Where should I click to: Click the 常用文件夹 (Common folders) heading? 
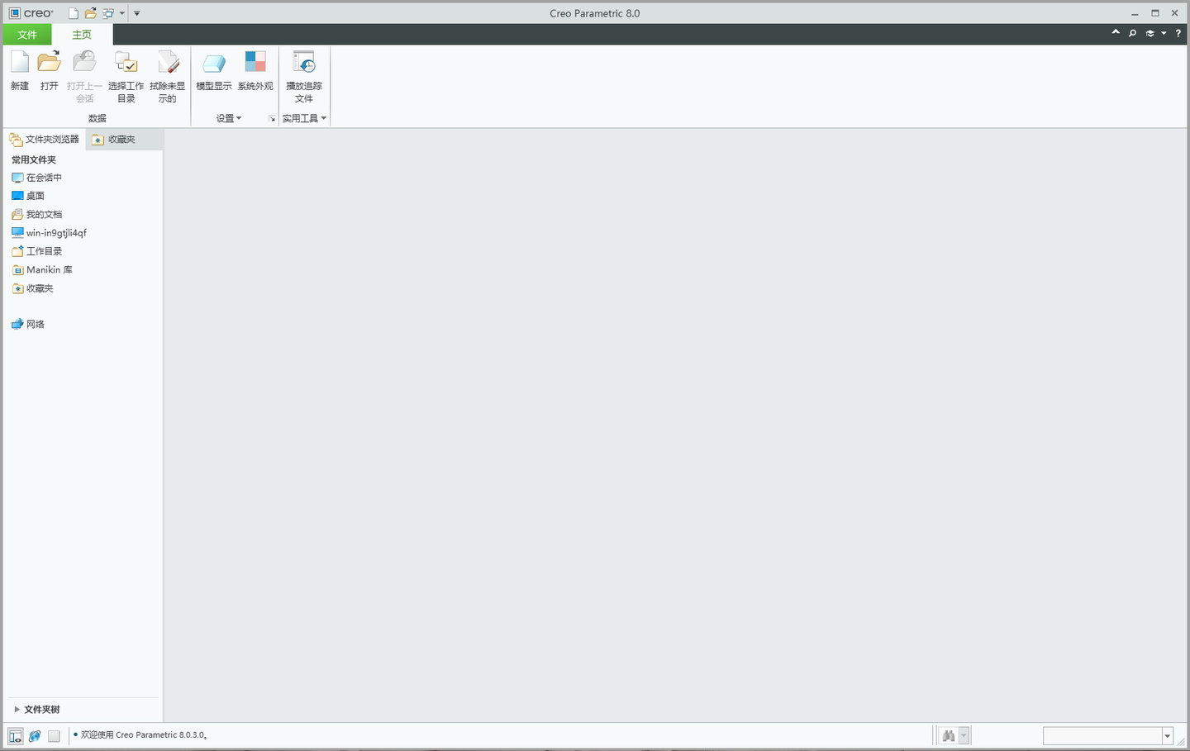34,159
